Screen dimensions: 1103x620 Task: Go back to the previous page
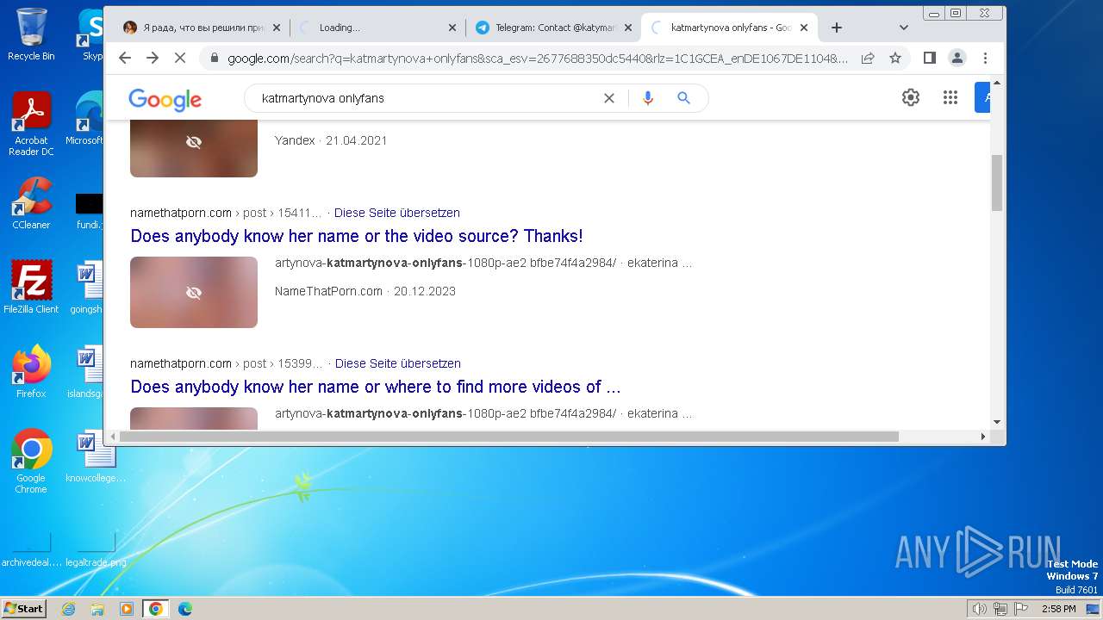point(125,58)
